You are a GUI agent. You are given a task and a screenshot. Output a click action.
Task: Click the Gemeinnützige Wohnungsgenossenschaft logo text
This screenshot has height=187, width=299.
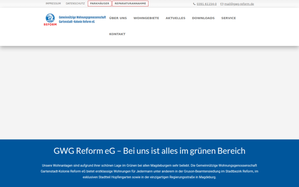click(82, 19)
